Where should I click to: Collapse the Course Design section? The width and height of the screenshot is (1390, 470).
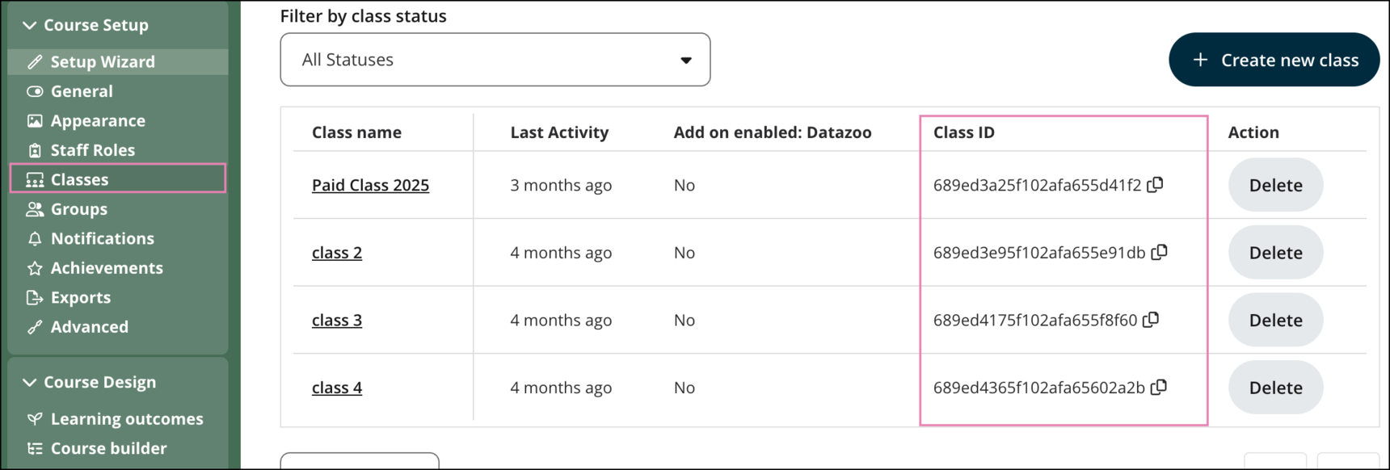click(30, 382)
